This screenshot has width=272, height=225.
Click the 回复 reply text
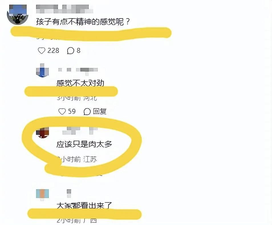pos(100,111)
